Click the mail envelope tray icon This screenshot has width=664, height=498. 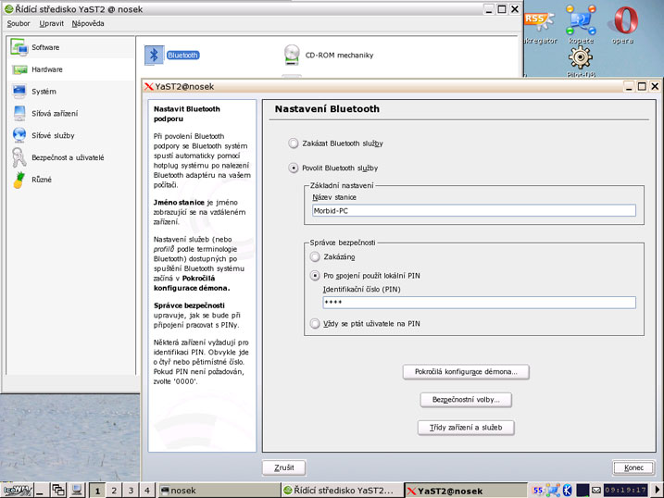pyautogui.click(x=596, y=491)
